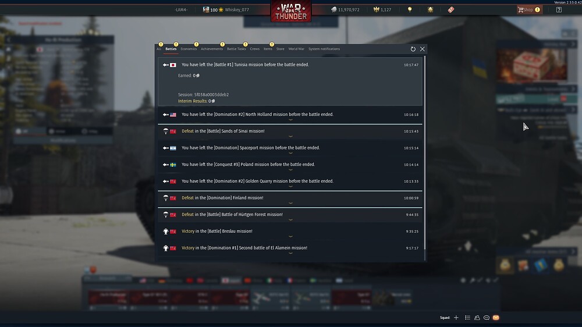This screenshot has width=582, height=327.
Task: Open the gift box promo thumbnail
Action: point(532,65)
